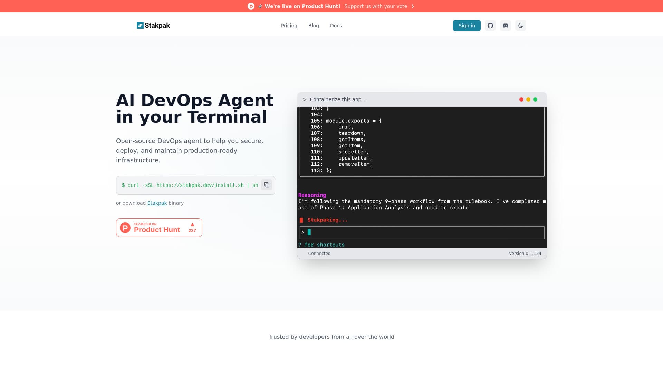Open the Docs page
This screenshot has width=663, height=373.
tap(336, 25)
